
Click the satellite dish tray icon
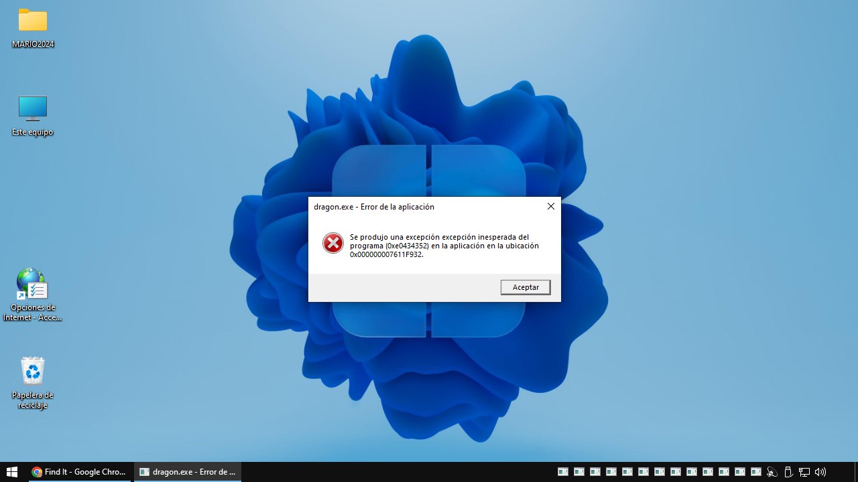[772, 472]
